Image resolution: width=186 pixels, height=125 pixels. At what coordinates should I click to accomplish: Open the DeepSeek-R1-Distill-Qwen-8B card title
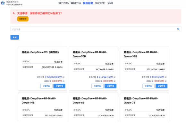[90, 100]
